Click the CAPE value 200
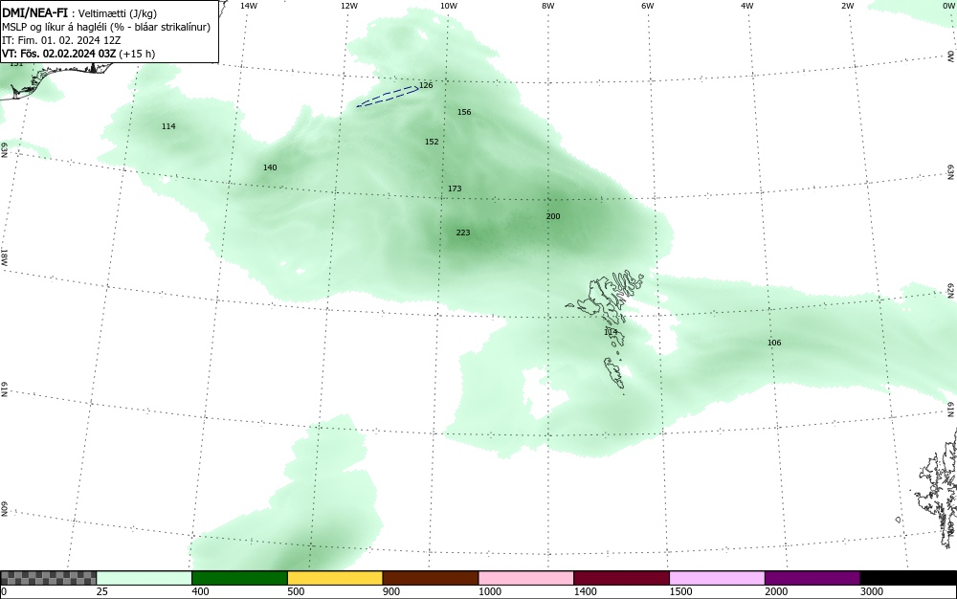Viewport: 957px width, 599px height. (x=553, y=216)
